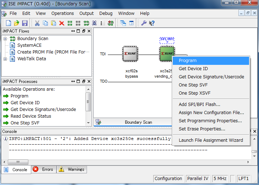This screenshot has height=185, width=259.
Task: Open the Help menu
Action: click(x=145, y=13)
